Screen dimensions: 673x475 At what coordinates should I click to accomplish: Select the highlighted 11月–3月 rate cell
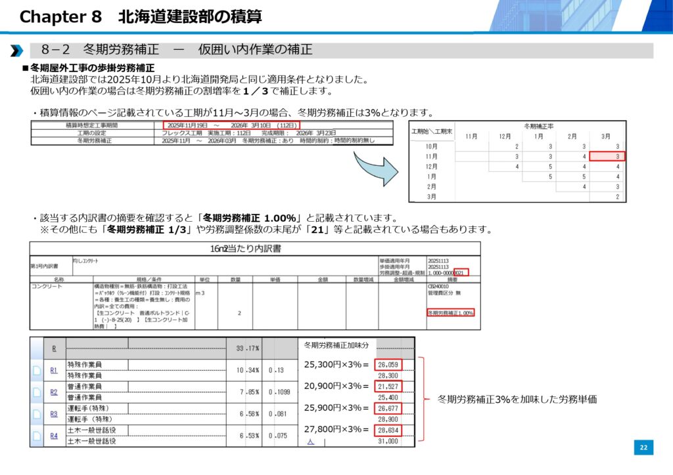click(607, 156)
